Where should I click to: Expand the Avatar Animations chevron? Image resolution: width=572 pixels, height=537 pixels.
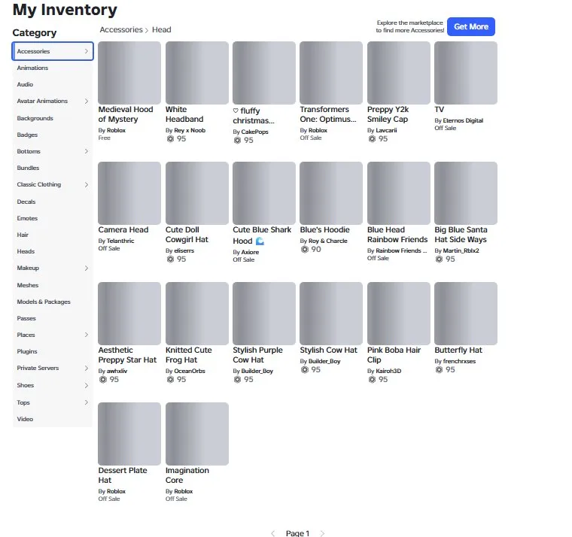[87, 101]
